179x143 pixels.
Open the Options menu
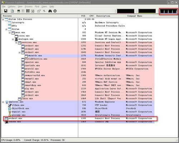click(x=11, y=6)
